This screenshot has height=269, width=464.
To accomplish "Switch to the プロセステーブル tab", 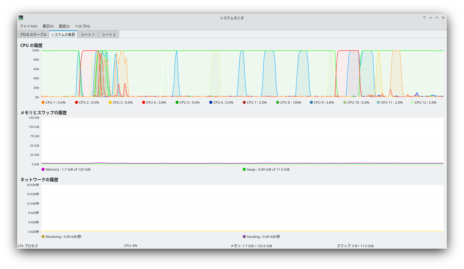I will pos(33,35).
